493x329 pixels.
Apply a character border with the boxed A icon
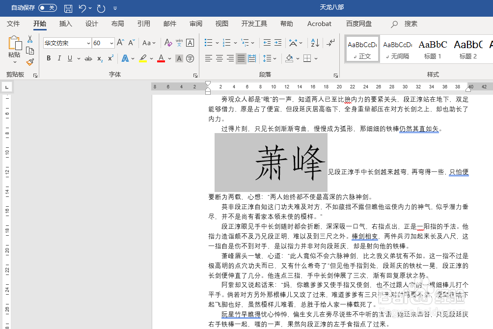[190, 42]
